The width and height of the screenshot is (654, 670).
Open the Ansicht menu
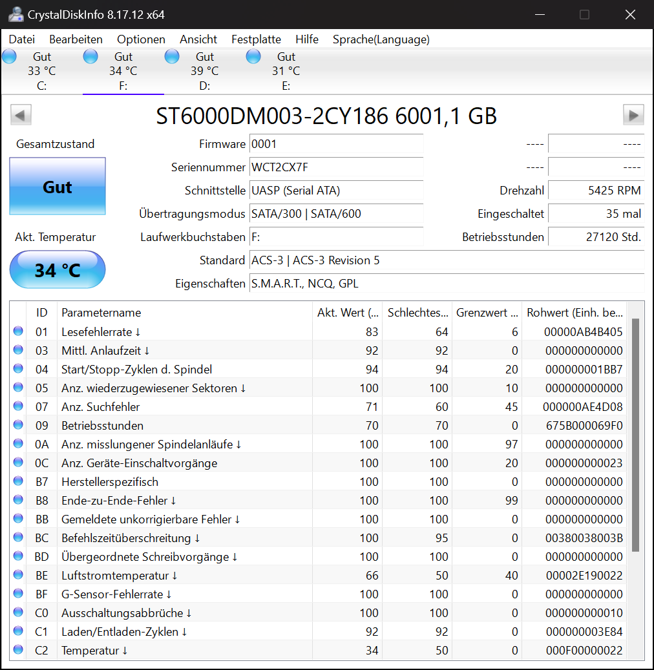(x=198, y=39)
